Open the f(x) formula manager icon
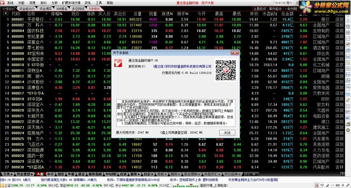 point(348,80)
